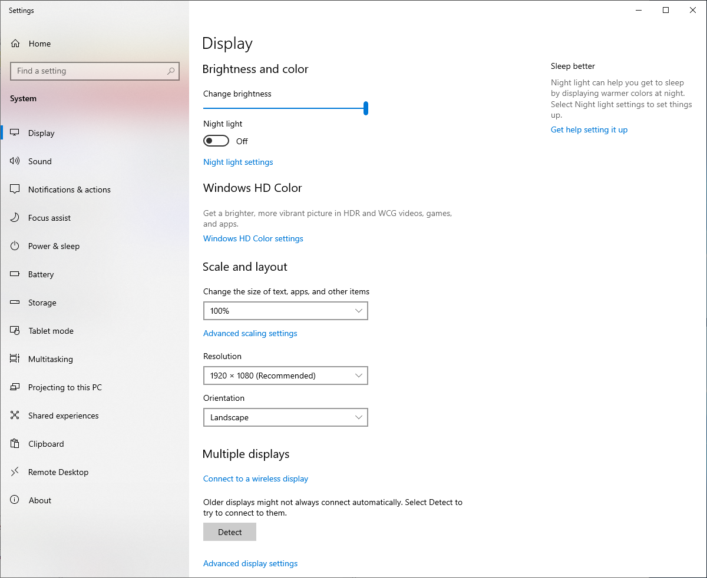
Task: Click inside Find a setting box
Action: pyautogui.click(x=95, y=71)
